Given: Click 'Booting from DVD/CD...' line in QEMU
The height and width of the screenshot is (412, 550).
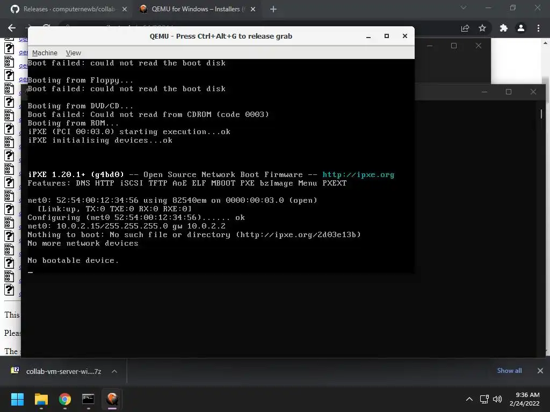Looking at the screenshot, I should tap(81, 106).
